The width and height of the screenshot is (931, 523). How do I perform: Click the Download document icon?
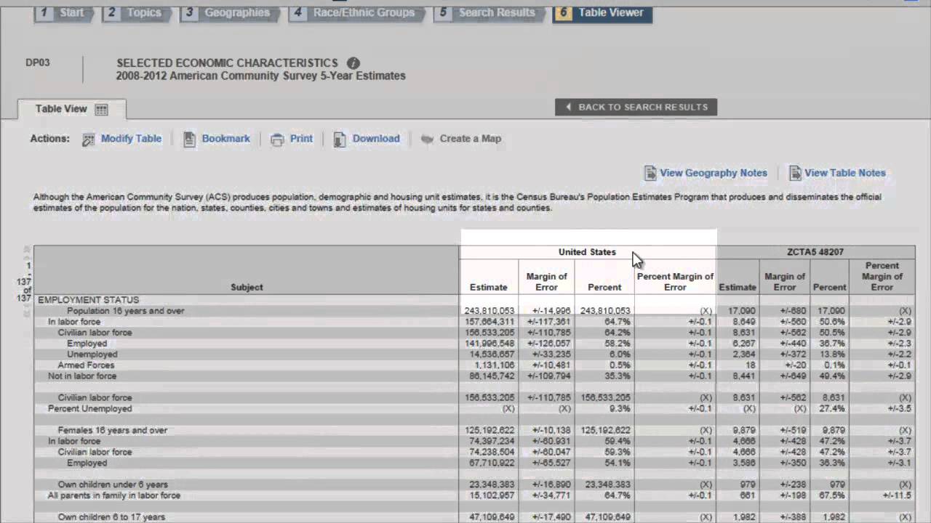click(340, 139)
